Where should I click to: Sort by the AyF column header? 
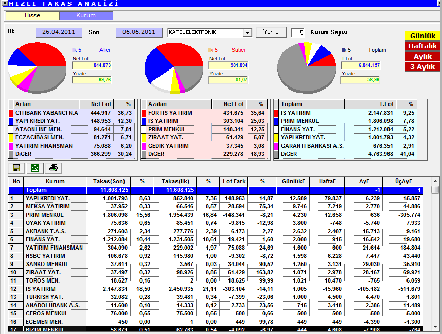coord(364,181)
